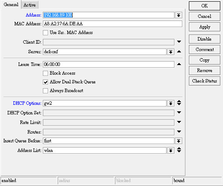Click DHCP Options up/down add-remove arrows
The height and width of the screenshot is (186, 223).
pyautogui.click(x=179, y=103)
